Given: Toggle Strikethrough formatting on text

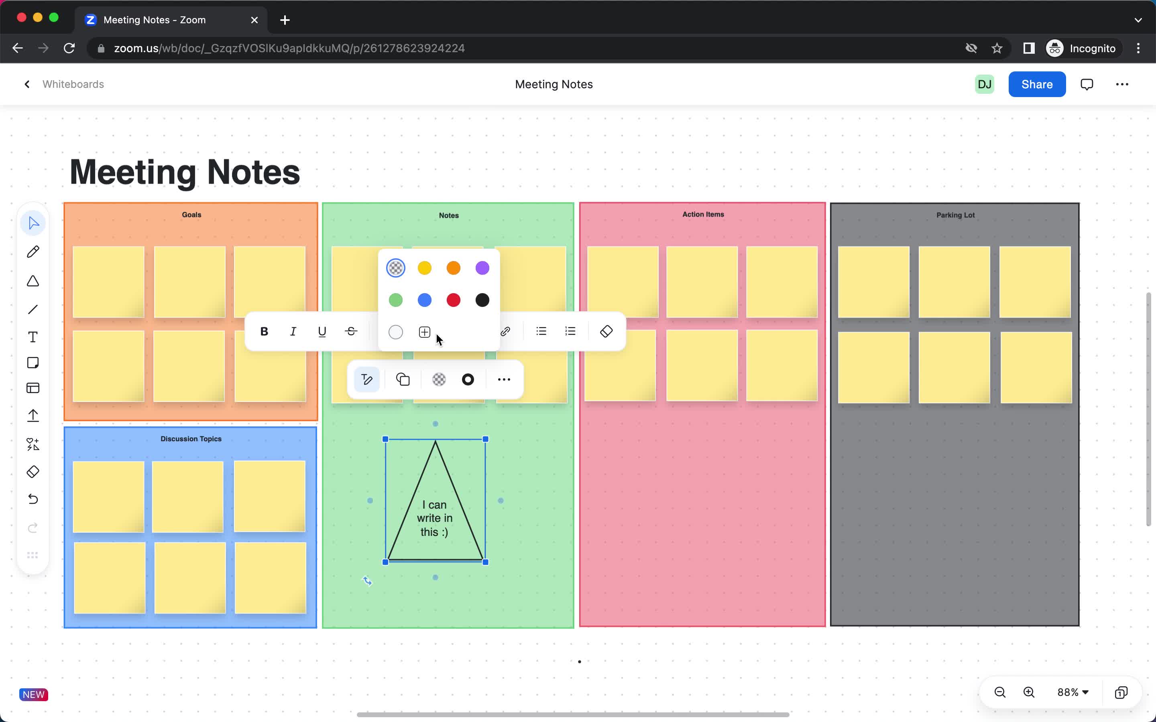Looking at the screenshot, I should (351, 331).
